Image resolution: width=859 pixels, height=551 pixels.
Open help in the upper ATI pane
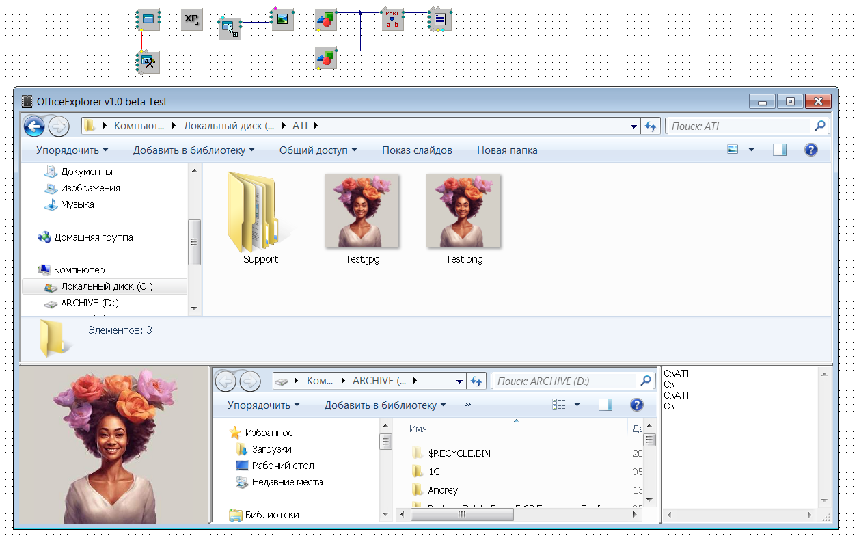[x=811, y=150]
